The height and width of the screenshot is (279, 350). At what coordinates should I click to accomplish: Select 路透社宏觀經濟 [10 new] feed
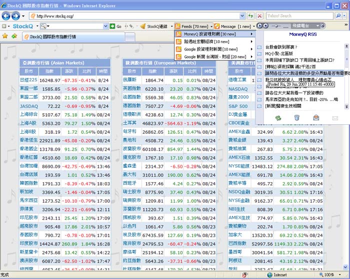tap(214, 41)
